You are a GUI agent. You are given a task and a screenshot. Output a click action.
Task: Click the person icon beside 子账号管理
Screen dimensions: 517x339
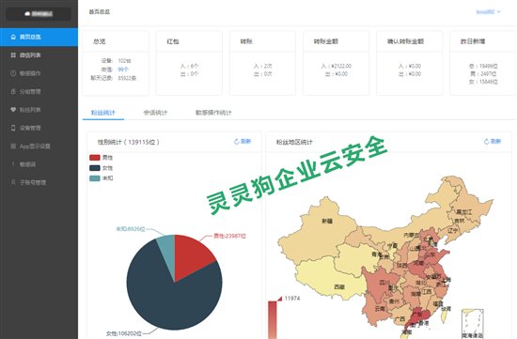pos(13,182)
